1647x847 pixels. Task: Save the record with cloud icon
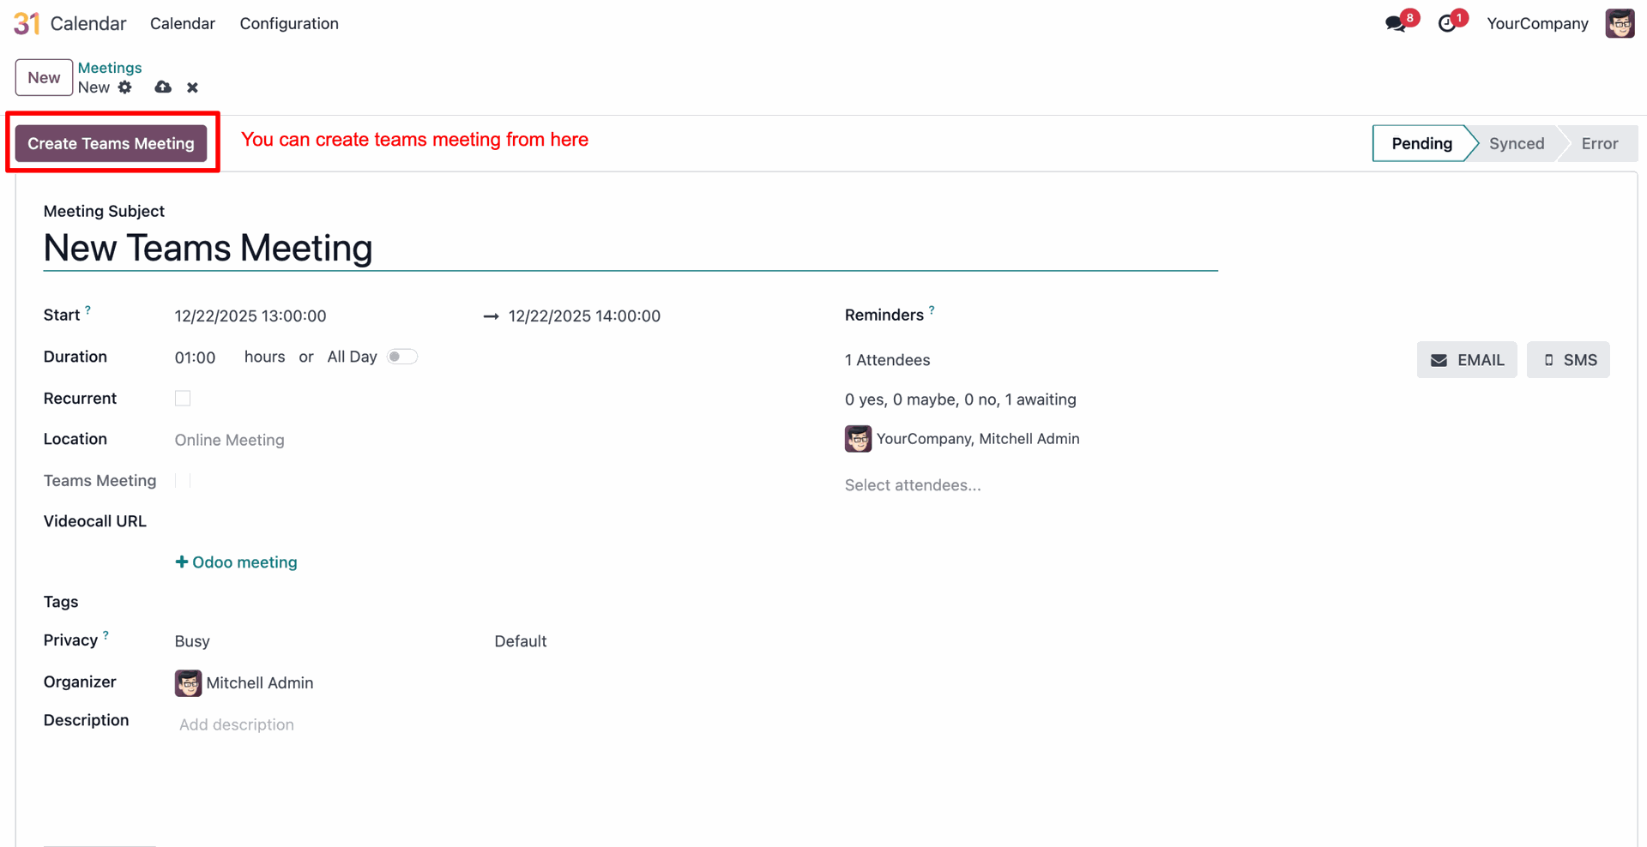163,87
